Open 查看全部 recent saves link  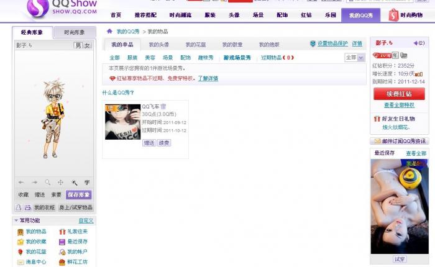click(x=416, y=153)
